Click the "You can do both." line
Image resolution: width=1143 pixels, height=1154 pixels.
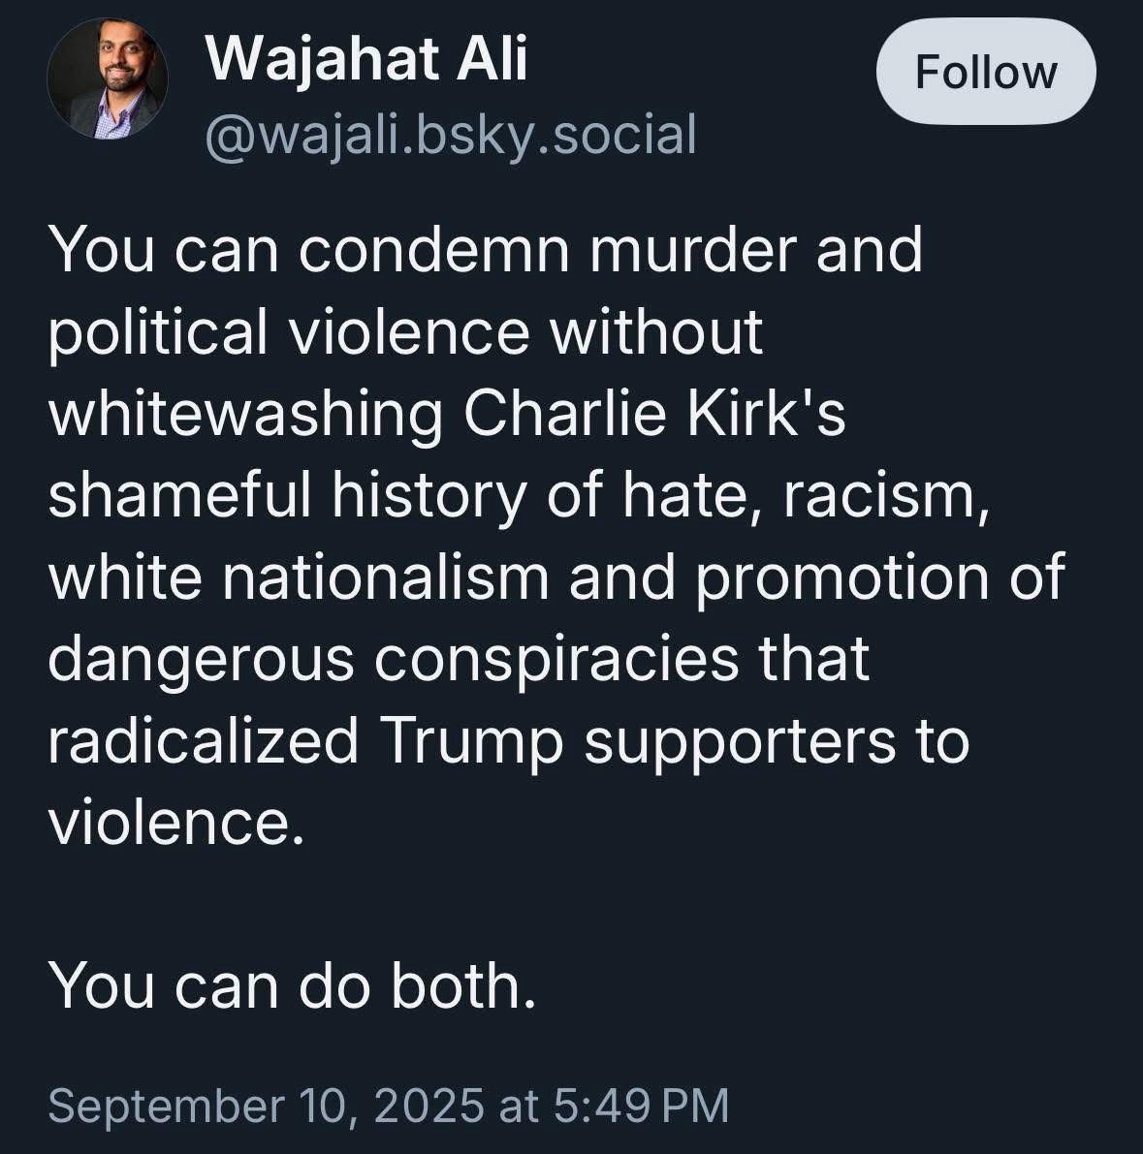coord(292,985)
